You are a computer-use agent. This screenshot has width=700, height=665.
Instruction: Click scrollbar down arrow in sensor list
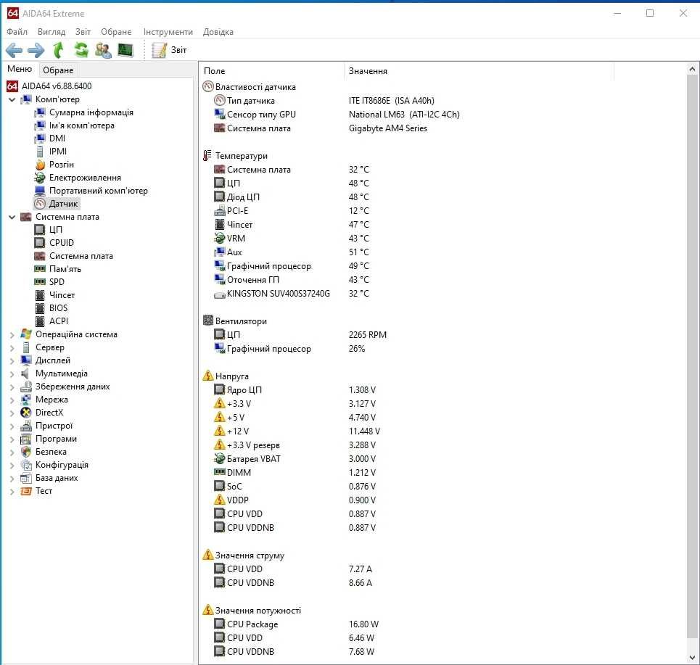(x=692, y=658)
